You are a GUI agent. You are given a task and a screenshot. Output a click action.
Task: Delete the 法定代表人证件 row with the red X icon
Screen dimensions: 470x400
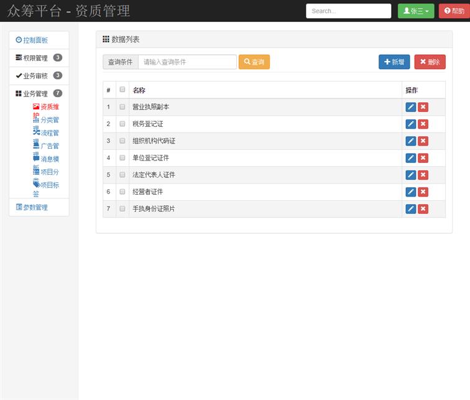point(423,175)
